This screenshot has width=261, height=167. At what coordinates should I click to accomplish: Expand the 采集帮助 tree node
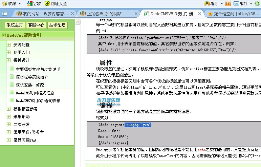click(9, 117)
